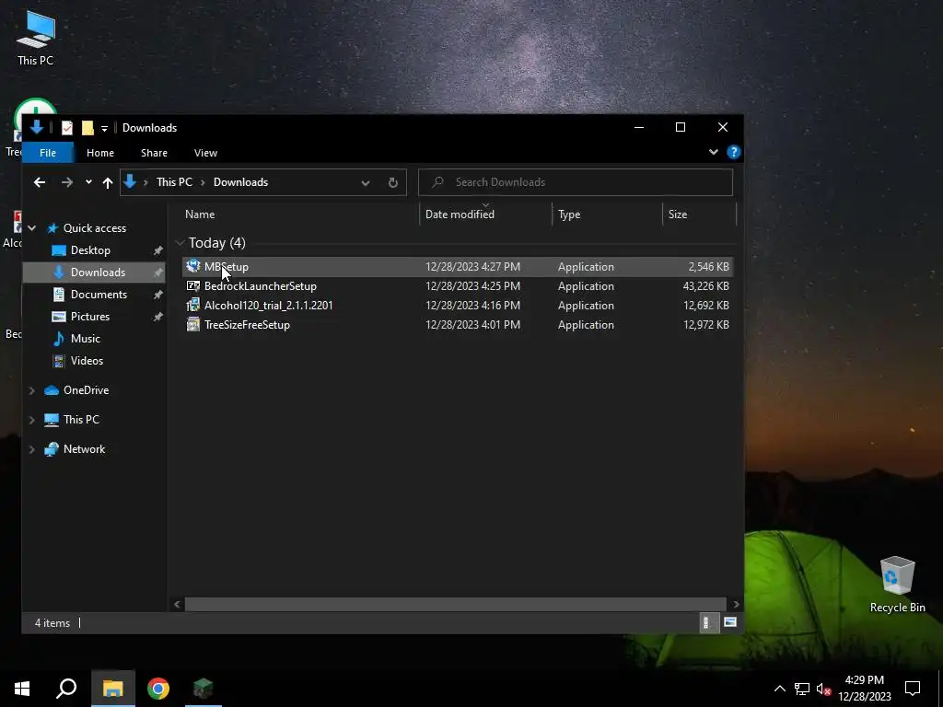Go back with the Back arrow
The width and height of the screenshot is (943, 707).
pyautogui.click(x=40, y=182)
